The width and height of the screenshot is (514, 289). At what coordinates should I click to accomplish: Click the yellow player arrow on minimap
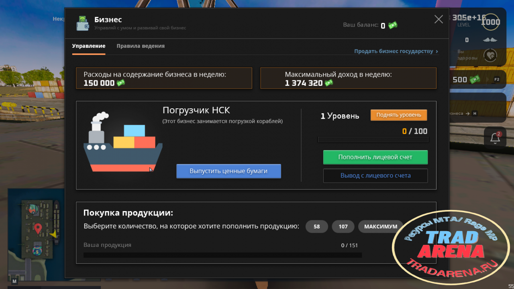[54, 233]
